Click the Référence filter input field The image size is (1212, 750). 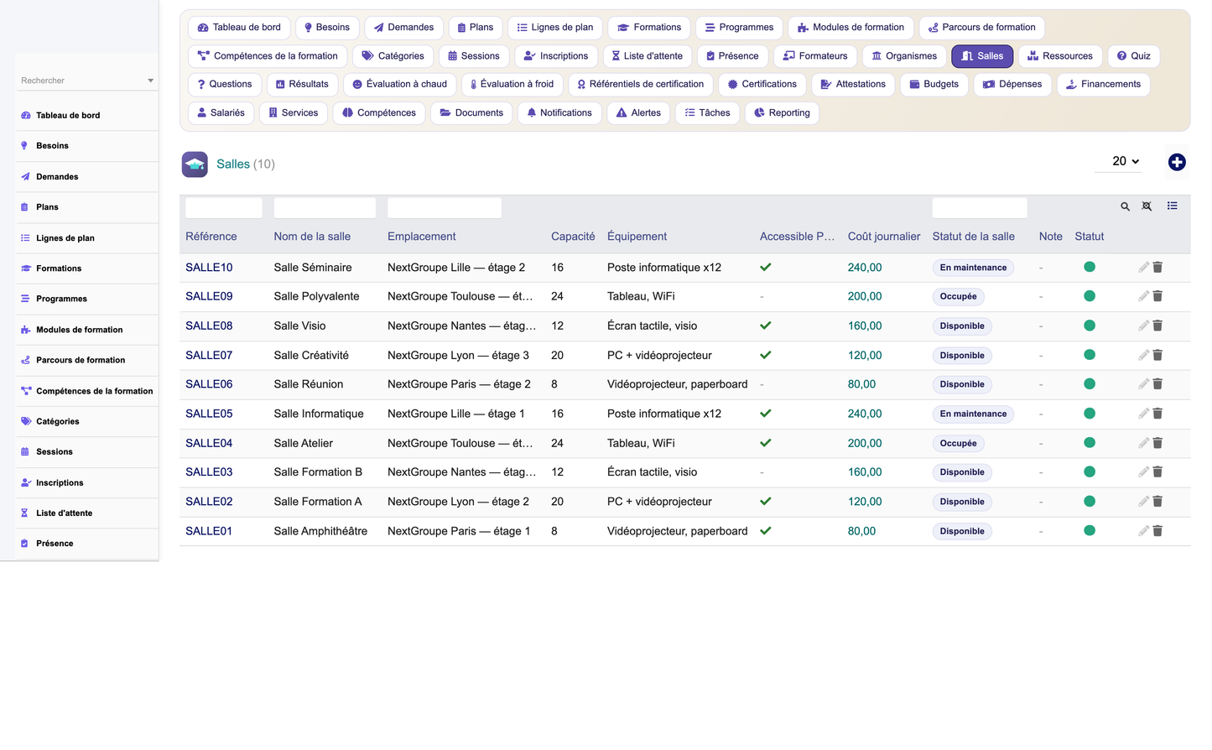pos(224,207)
